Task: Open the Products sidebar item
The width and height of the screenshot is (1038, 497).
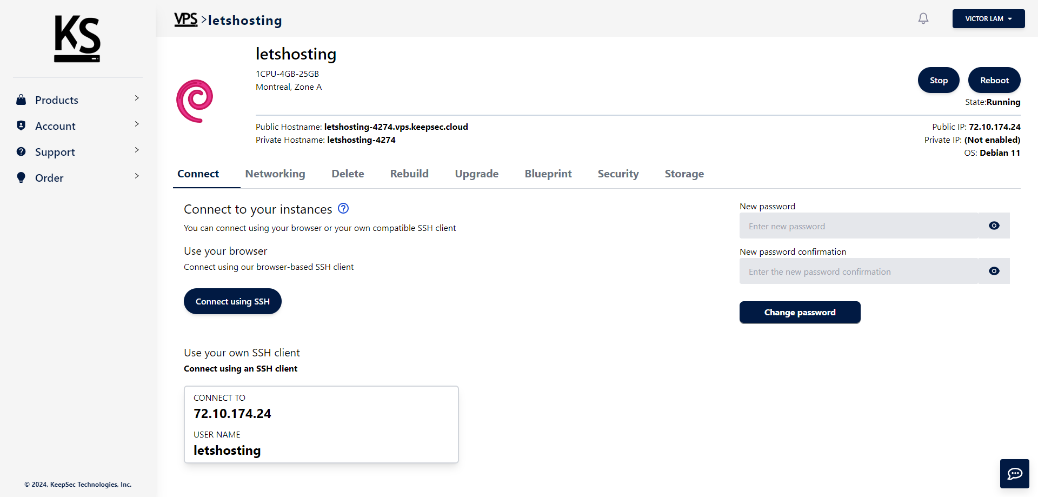Action: pos(78,100)
